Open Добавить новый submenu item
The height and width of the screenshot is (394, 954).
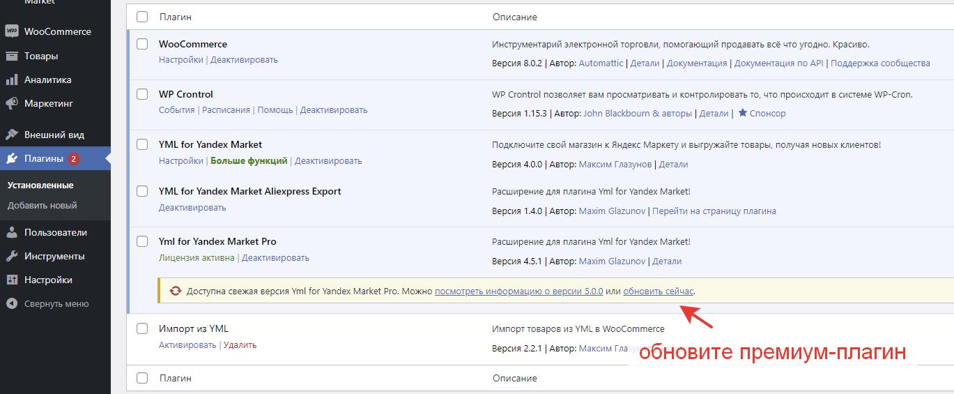pyautogui.click(x=42, y=206)
